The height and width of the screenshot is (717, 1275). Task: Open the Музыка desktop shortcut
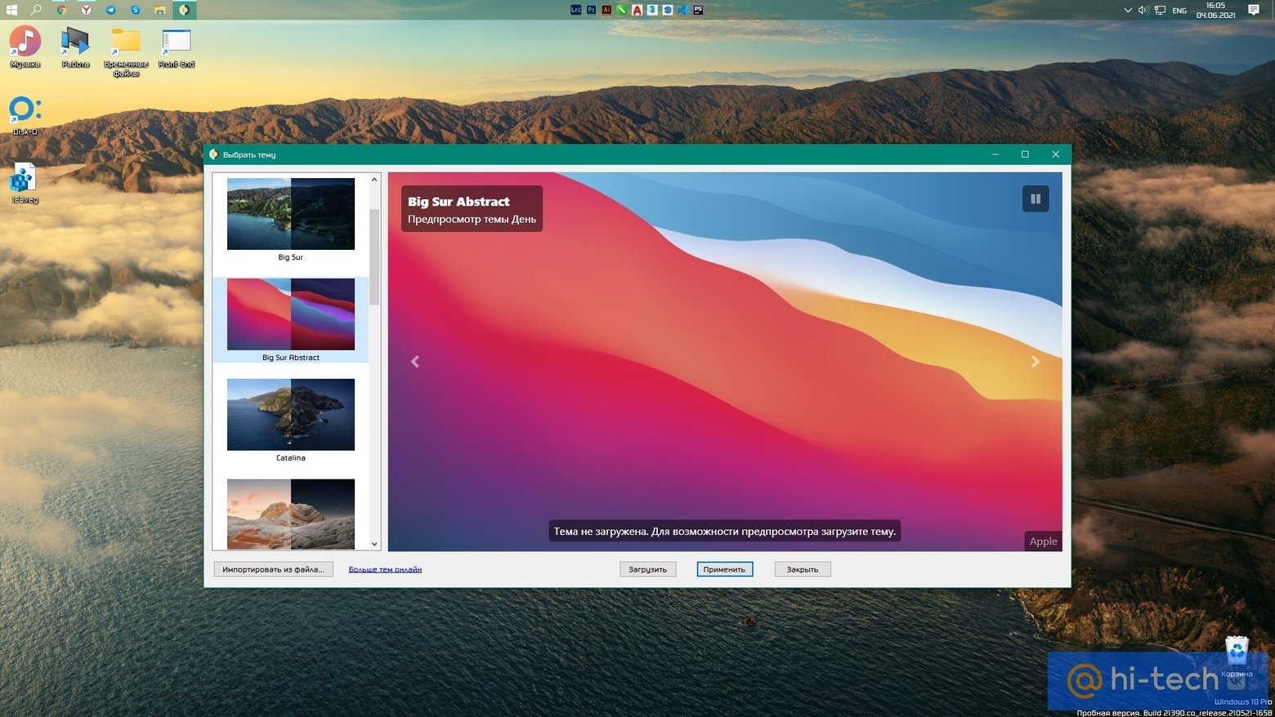pos(25,47)
